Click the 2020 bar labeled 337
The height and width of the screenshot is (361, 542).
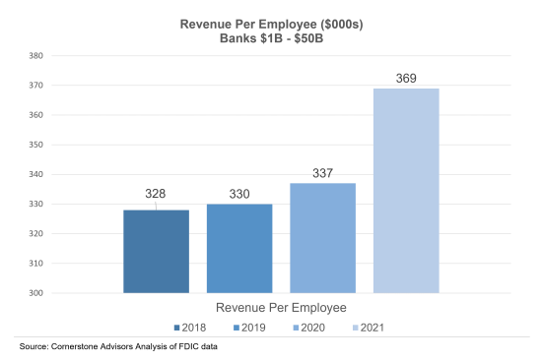pyautogui.click(x=323, y=238)
